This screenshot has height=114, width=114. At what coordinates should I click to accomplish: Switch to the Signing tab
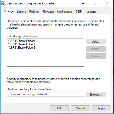coord(21,12)
